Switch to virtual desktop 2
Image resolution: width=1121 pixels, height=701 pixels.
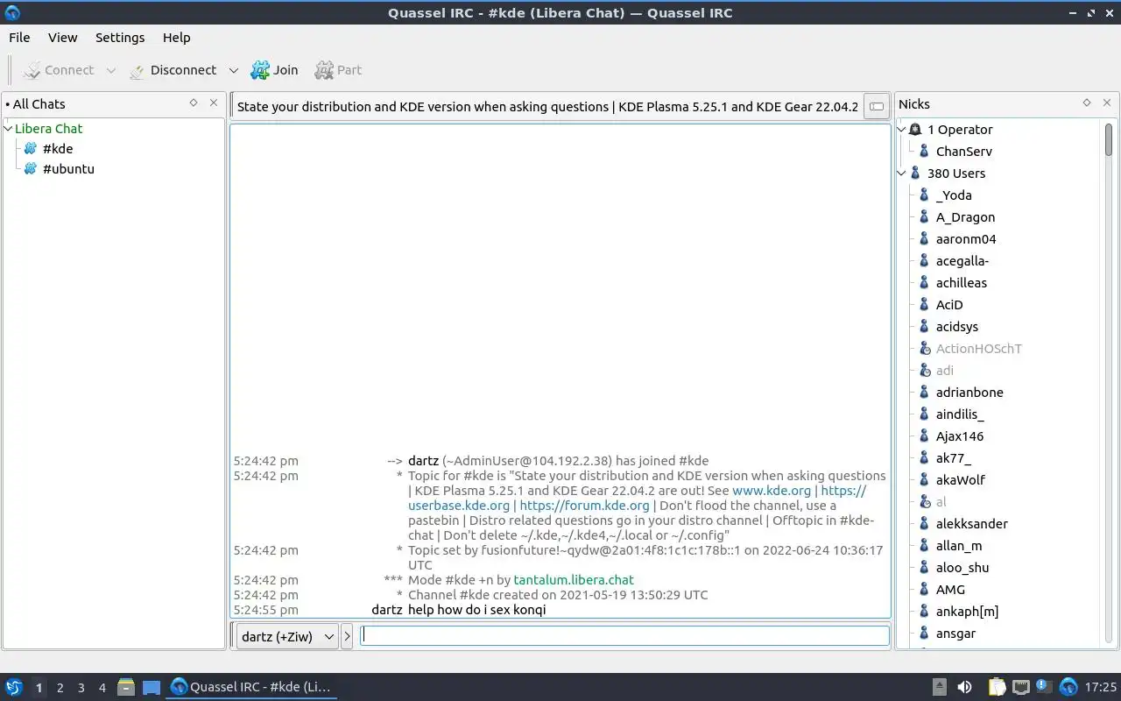60,688
